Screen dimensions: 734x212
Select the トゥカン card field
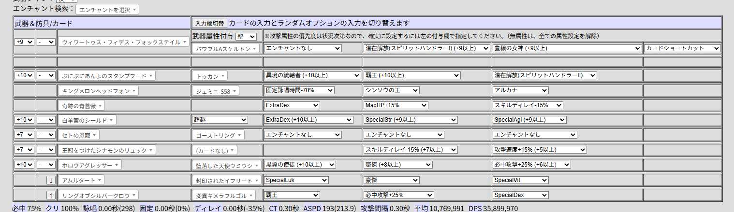coord(210,76)
